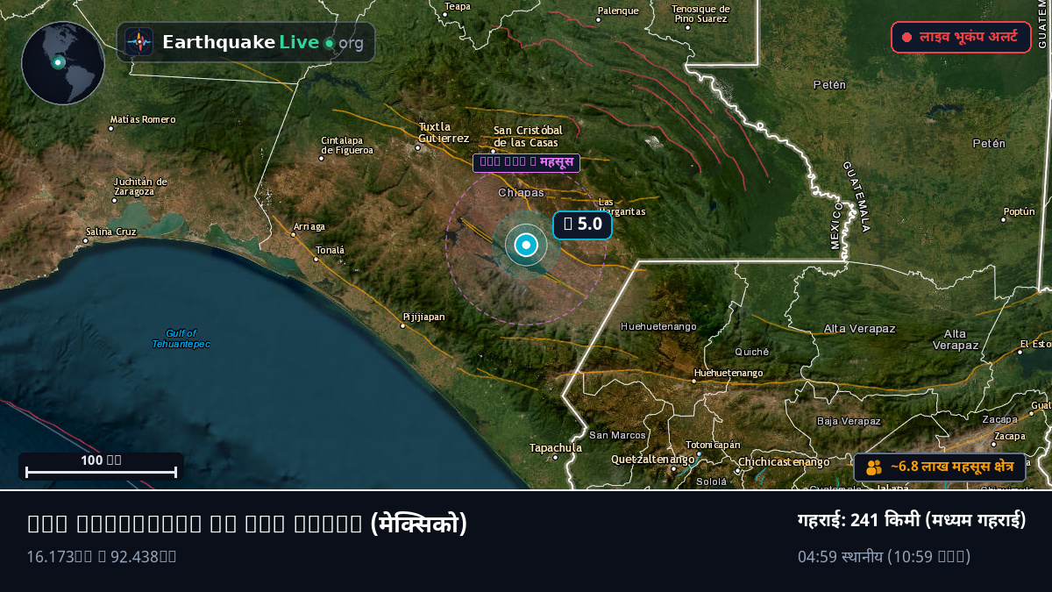Open the EarthquakeLive.org site title

pyautogui.click(x=263, y=42)
